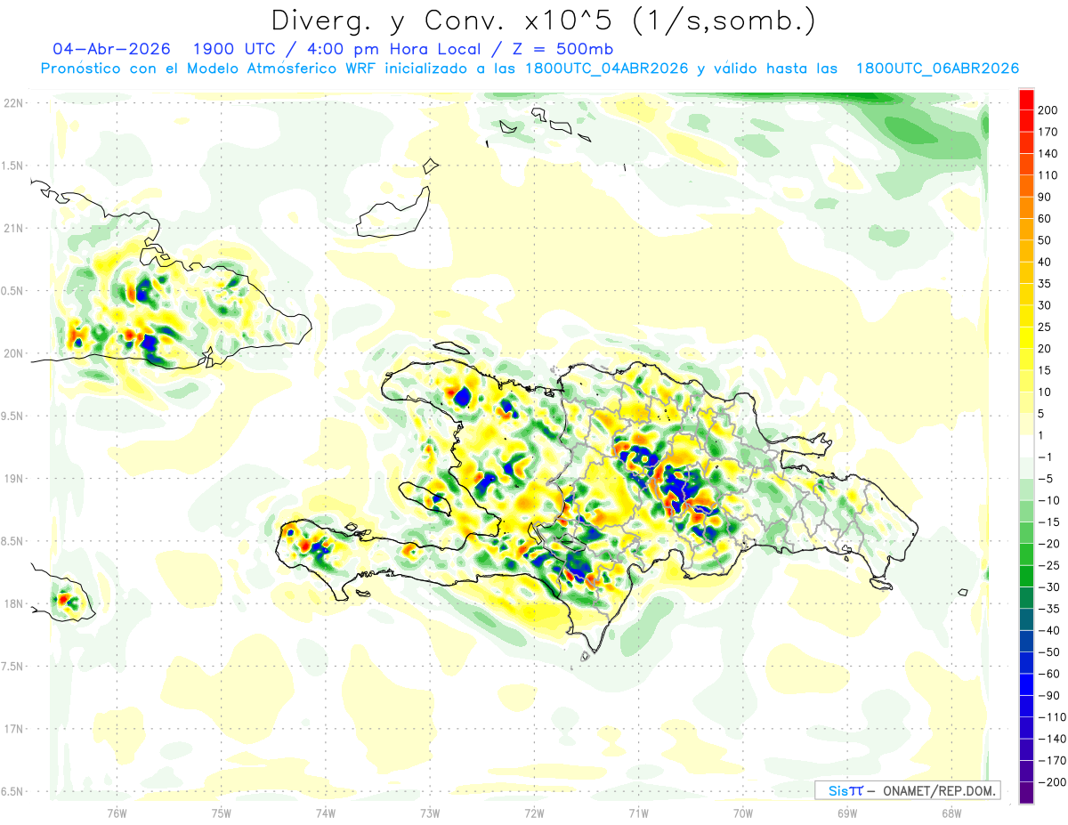Click the 18N latitude axis label
This screenshot has width=1068, height=825.
tap(13, 603)
